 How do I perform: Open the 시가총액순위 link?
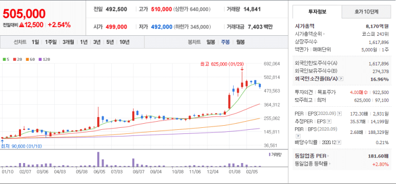tap(308, 34)
